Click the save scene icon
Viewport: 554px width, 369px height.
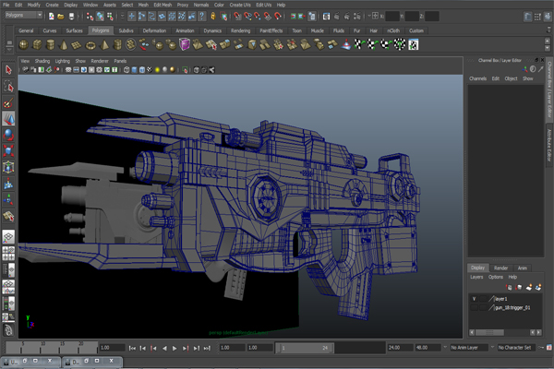pyautogui.click(x=71, y=17)
